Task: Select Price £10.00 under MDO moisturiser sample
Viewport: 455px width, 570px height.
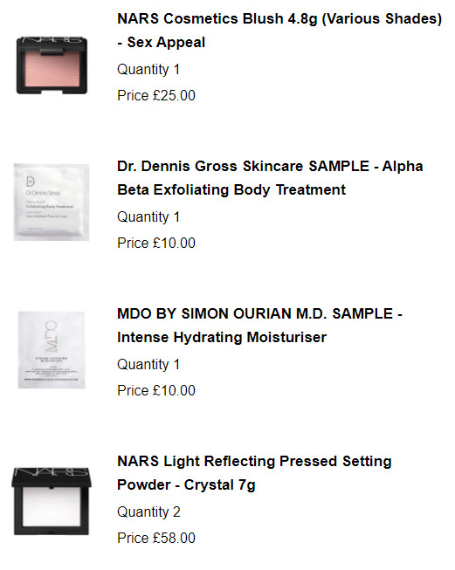Action: [156, 391]
